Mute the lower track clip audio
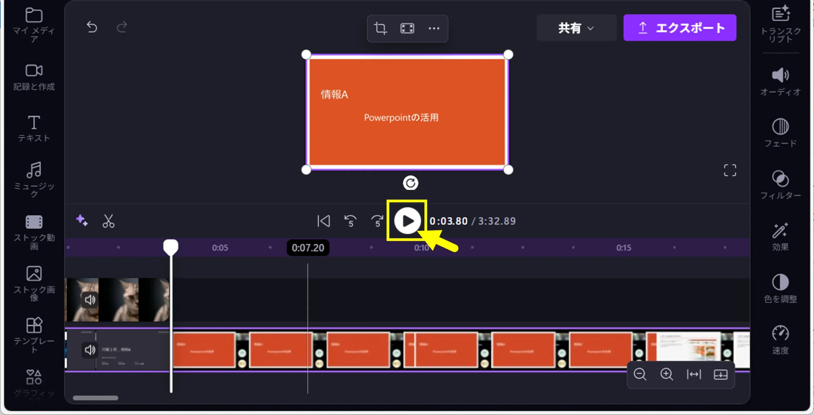This screenshot has width=814, height=415. (90, 350)
